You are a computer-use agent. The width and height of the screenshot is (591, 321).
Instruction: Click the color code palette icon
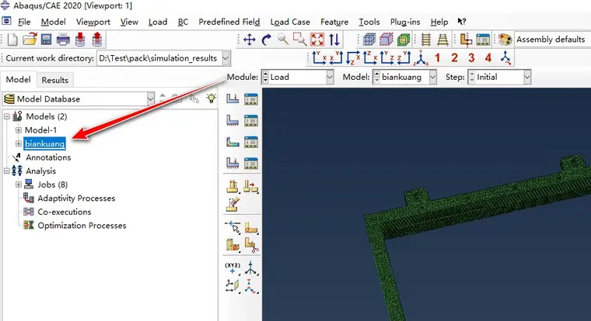[505, 40]
